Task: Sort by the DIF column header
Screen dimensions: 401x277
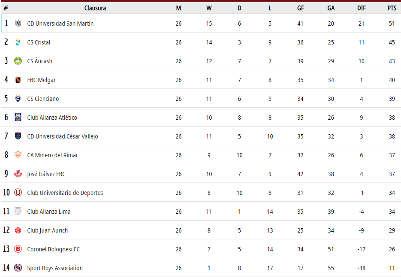Action: (x=361, y=8)
